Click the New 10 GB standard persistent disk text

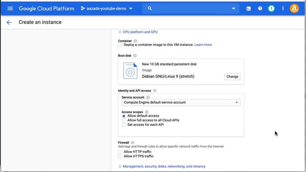click(x=169, y=64)
